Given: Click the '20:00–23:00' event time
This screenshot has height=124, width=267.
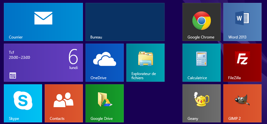Looking at the screenshot, I should coord(19,58).
